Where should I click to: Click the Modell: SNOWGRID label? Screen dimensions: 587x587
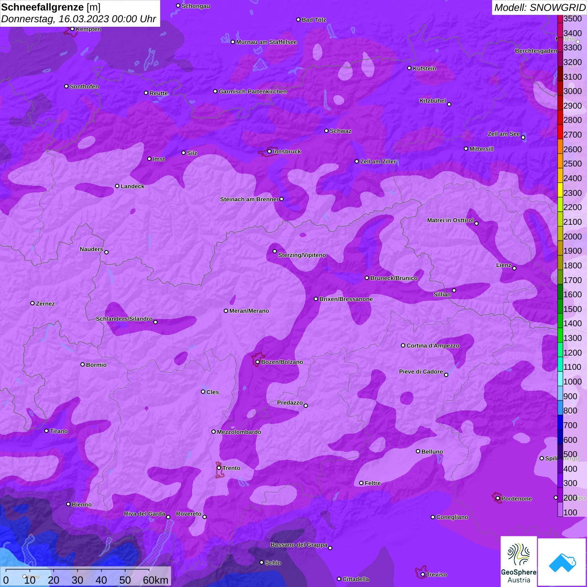540,8
